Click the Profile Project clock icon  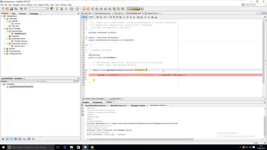[x=77, y=9]
